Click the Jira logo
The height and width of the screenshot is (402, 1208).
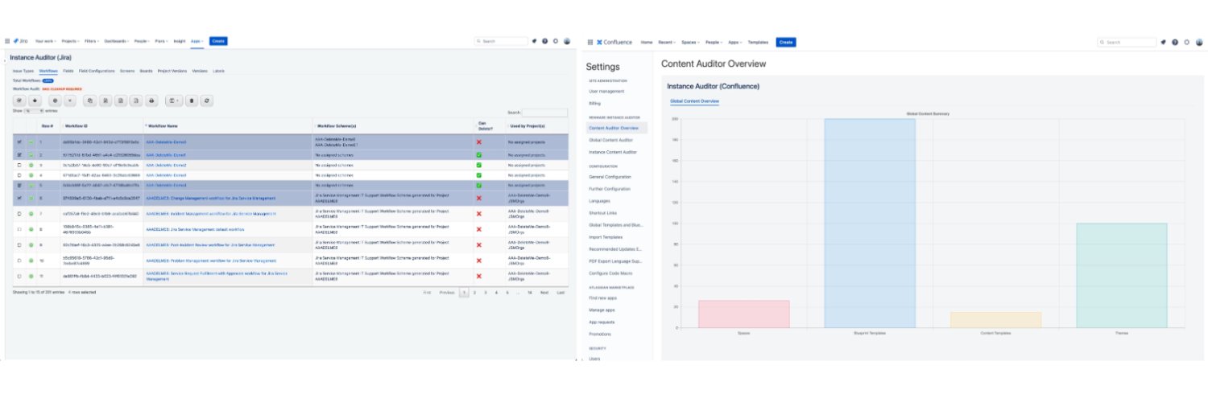pyautogui.click(x=21, y=41)
